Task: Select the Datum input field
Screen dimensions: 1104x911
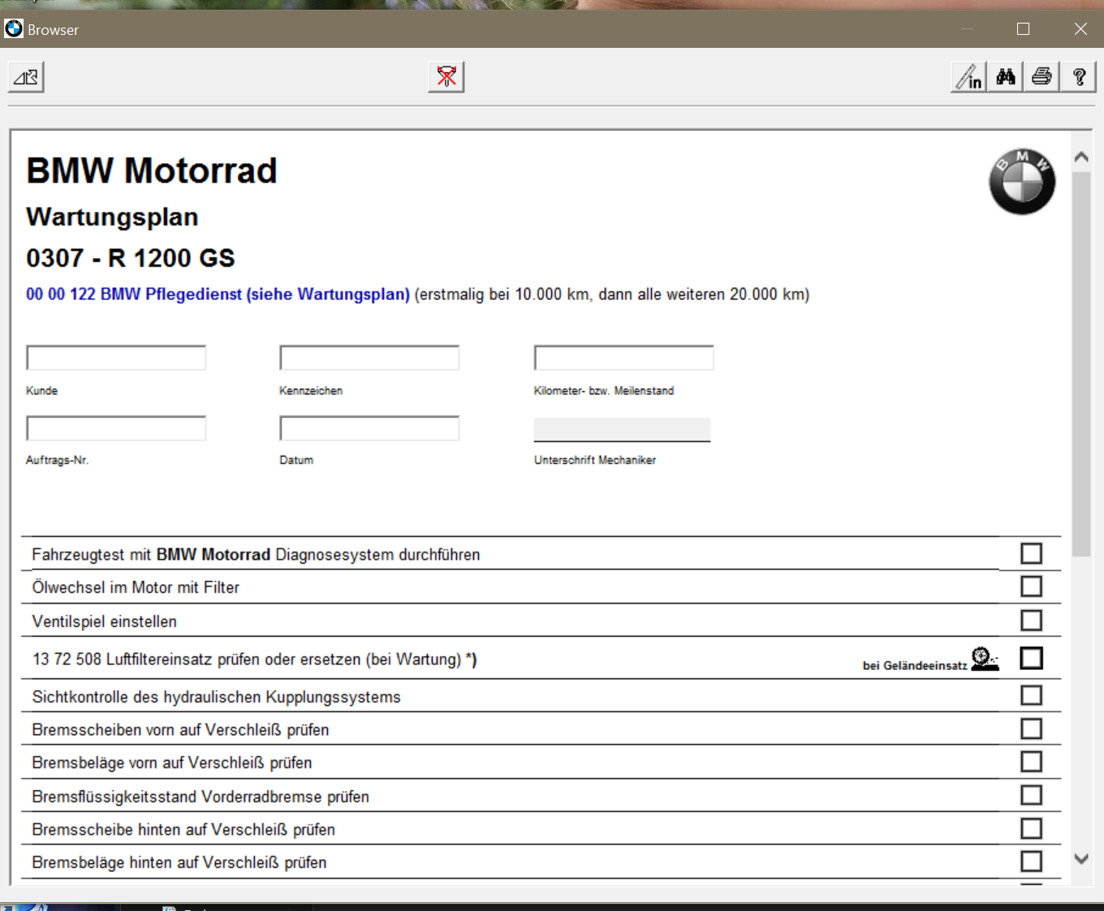Action: click(x=369, y=428)
